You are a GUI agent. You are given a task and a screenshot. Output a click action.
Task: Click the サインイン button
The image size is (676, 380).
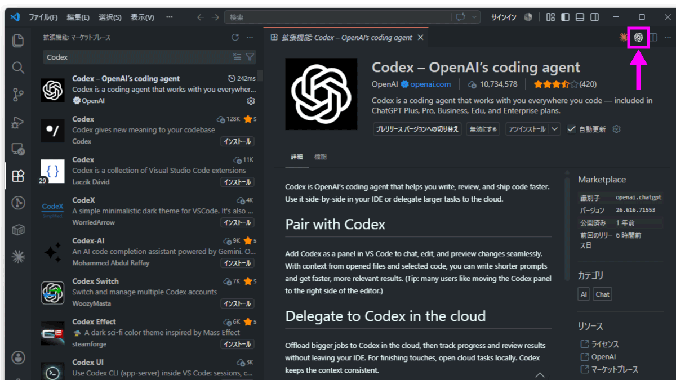pos(504,17)
